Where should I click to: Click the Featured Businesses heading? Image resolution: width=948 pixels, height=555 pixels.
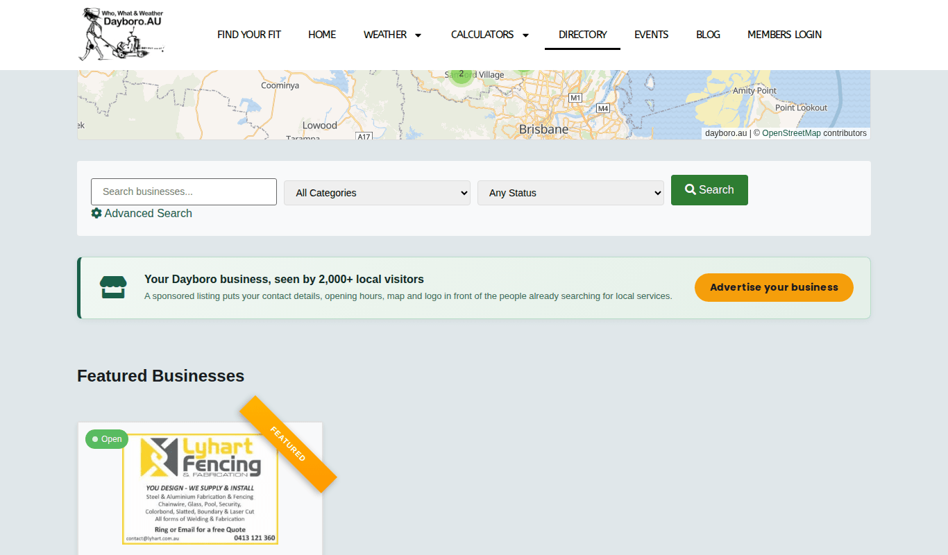[x=161, y=376]
